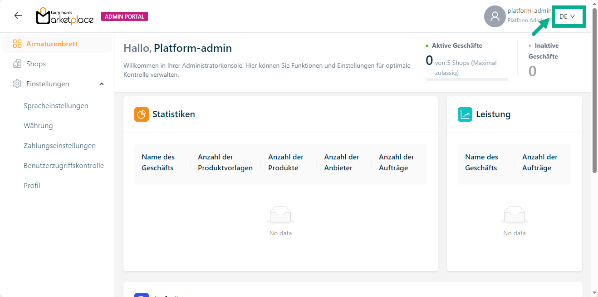Viewport: 598px width, 297px height.
Task: Click the Anzahl der Aufträge column header in Statistiken
Action: (396, 163)
